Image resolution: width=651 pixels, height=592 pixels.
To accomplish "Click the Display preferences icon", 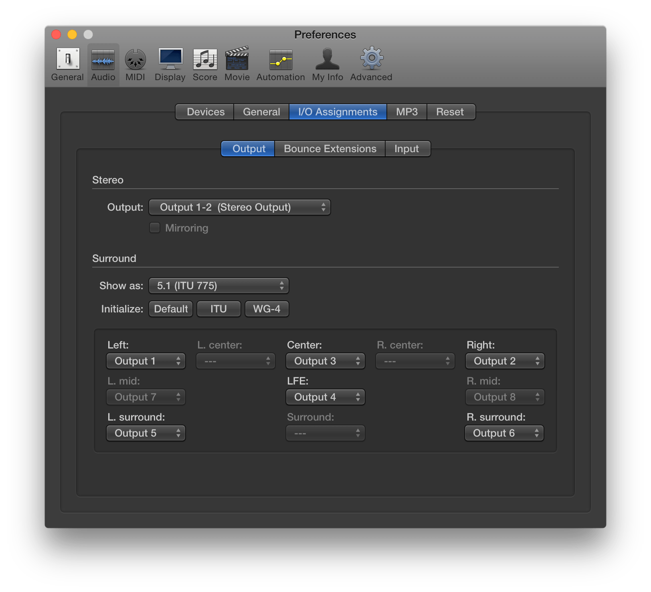I will coord(170,62).
